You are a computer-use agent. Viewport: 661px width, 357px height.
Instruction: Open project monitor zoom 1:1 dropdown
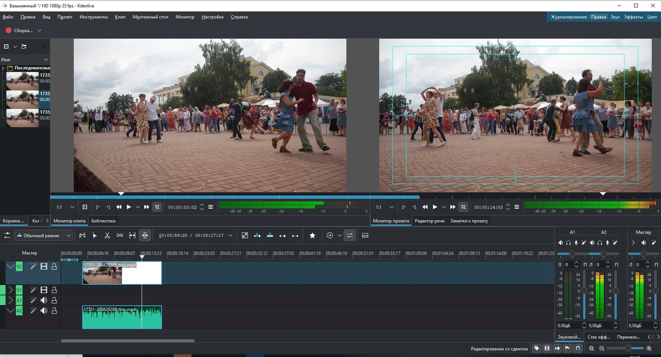[x=392, y=207]
